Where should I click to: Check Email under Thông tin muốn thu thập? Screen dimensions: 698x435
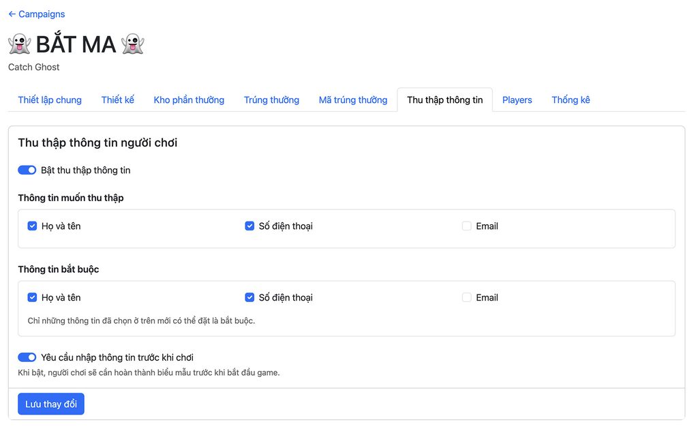(x=466, y=226)
